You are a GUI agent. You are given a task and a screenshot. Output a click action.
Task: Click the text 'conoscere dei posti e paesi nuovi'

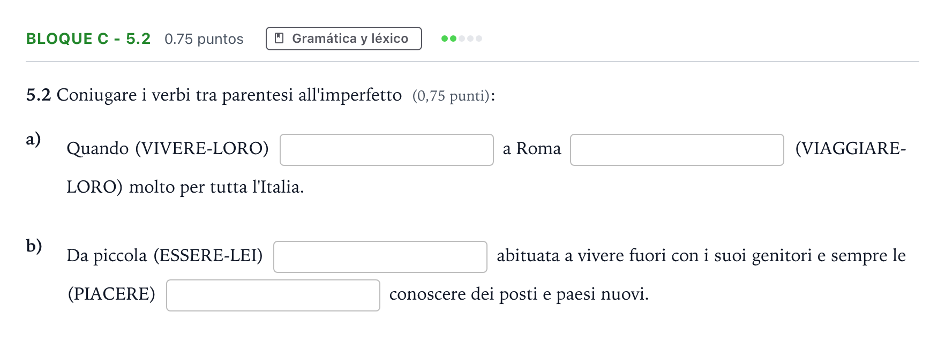517,294
